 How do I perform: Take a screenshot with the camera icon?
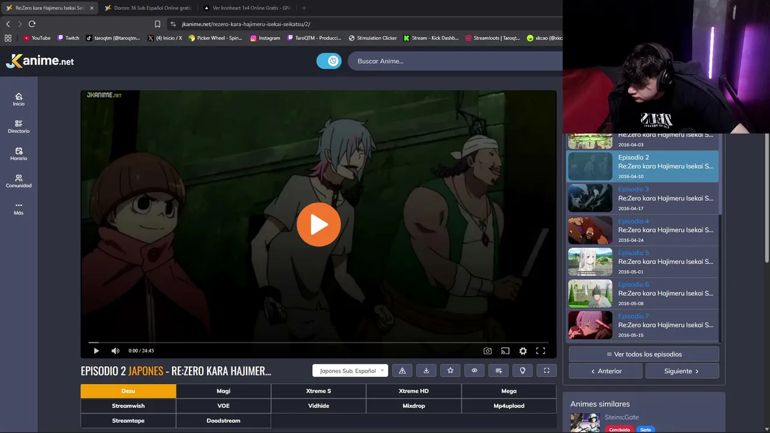(x=488, y=351)
